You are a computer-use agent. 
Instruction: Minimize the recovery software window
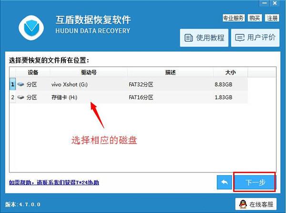tap(264, 3)
